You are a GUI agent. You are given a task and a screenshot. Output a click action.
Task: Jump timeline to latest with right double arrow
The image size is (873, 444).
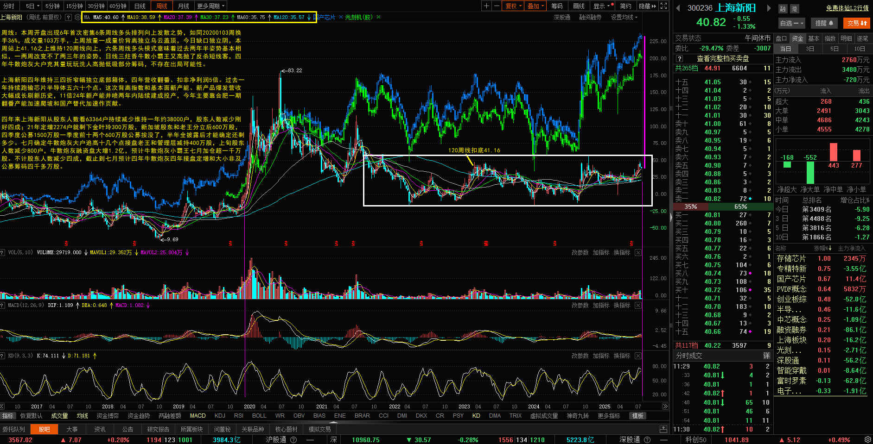coord(665,406)
